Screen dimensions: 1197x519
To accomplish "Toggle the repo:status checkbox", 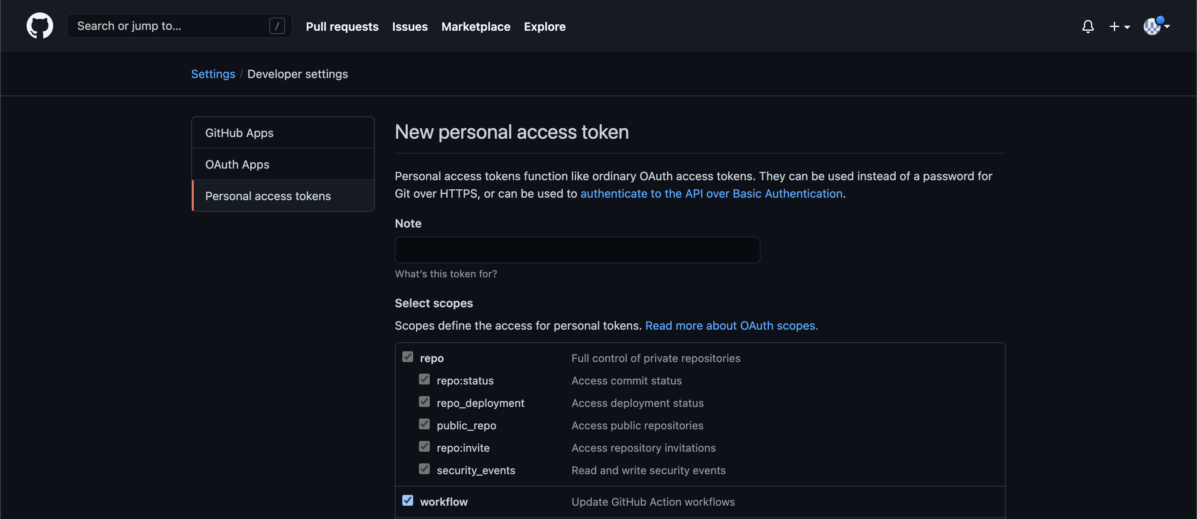I will coord(424,379).
